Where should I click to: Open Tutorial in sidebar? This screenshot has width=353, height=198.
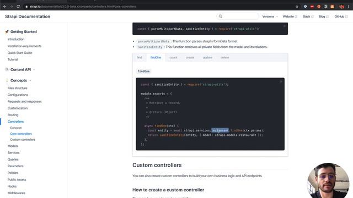point(13,59)
